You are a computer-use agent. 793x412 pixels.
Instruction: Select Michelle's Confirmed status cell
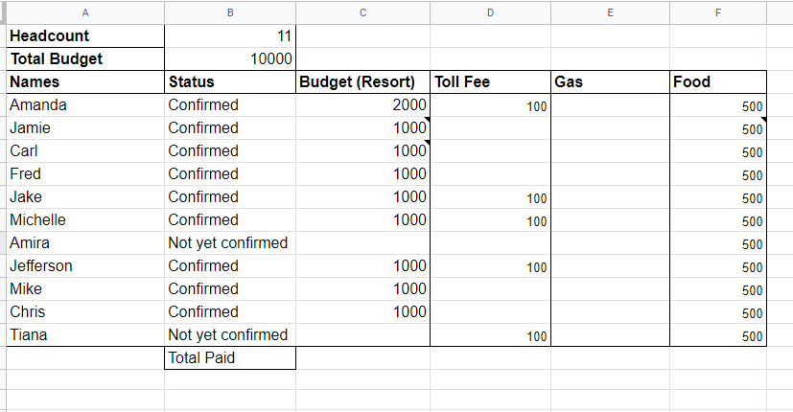pyautogui.click(x=230, y=220)
